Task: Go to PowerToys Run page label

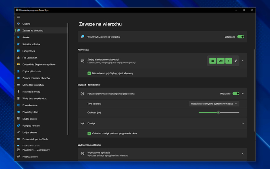Action: 30,112
